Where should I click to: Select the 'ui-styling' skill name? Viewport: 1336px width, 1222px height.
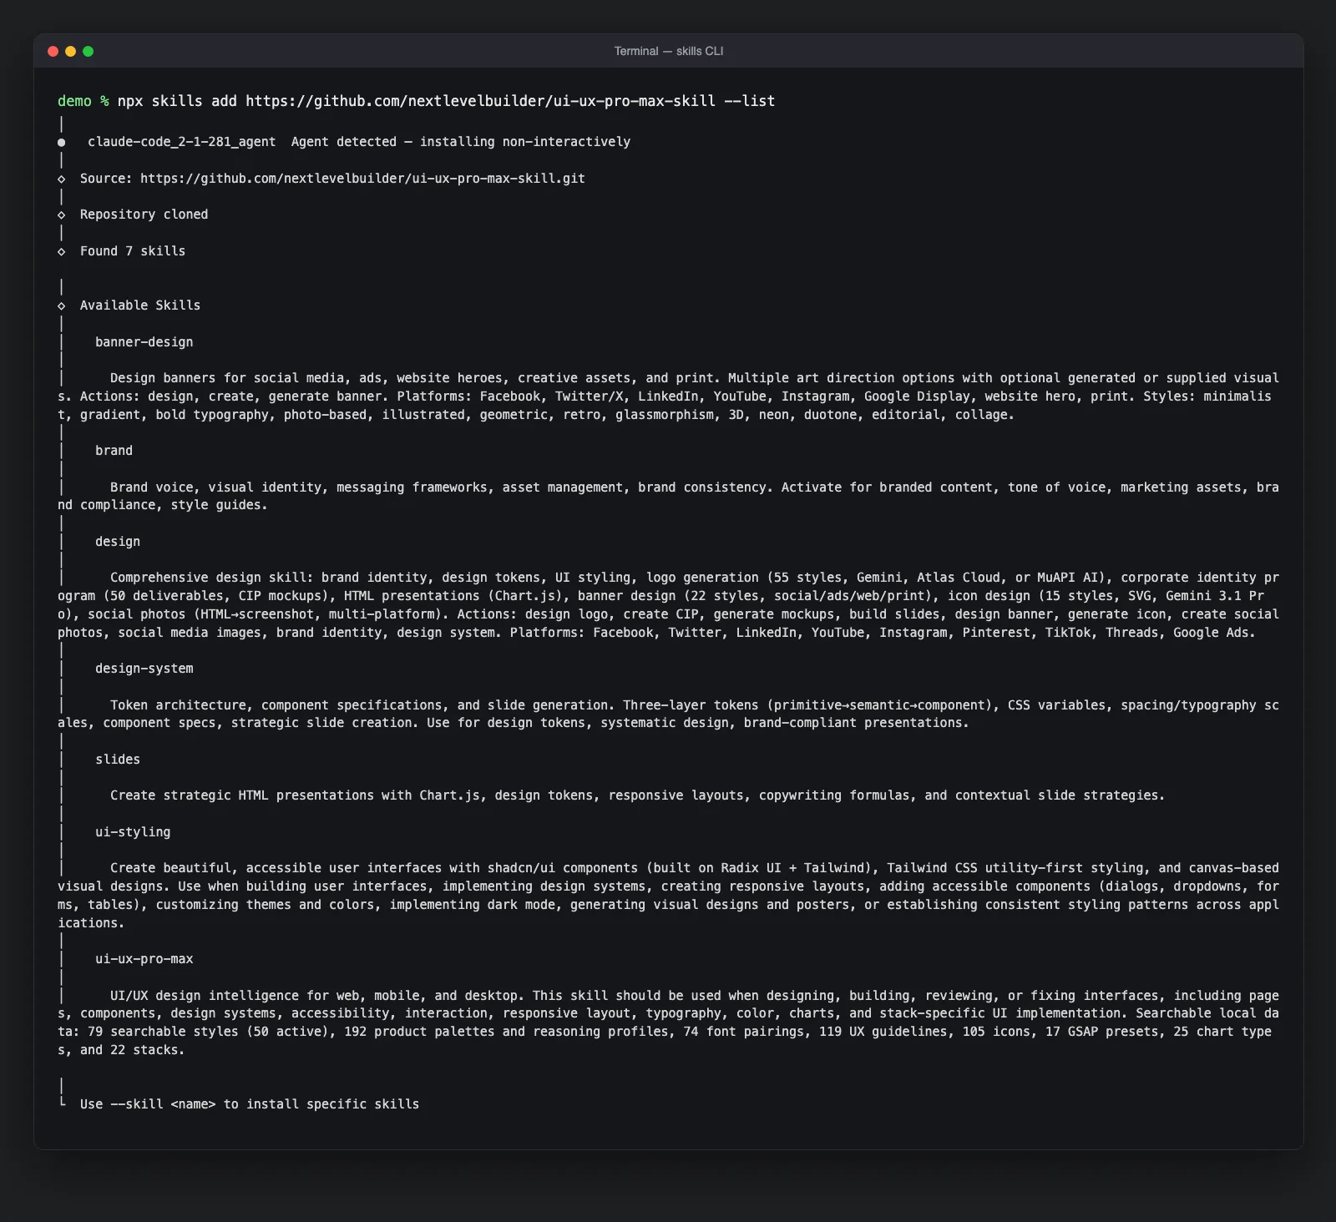pos(133,832)
